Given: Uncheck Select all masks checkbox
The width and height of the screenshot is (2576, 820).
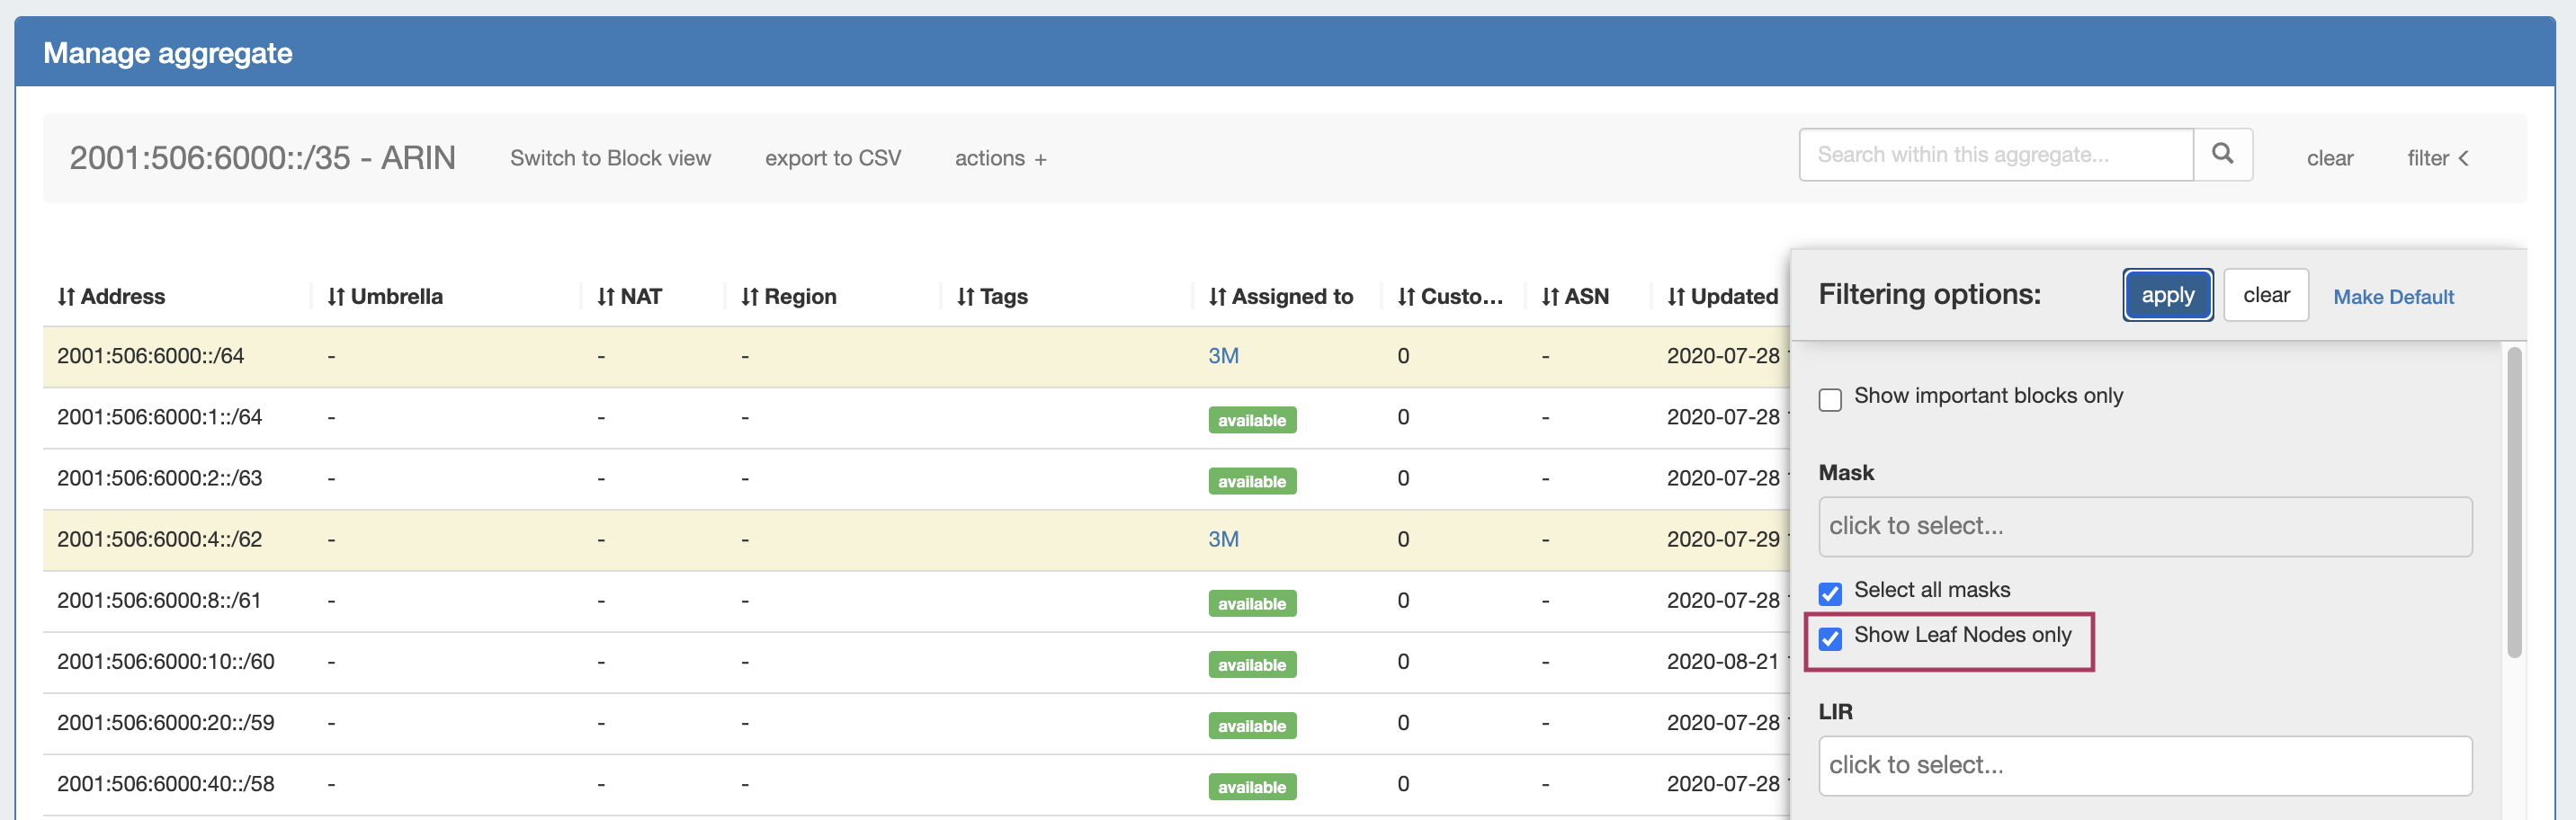Looking at the screenshot, I should pos(1830,594).
